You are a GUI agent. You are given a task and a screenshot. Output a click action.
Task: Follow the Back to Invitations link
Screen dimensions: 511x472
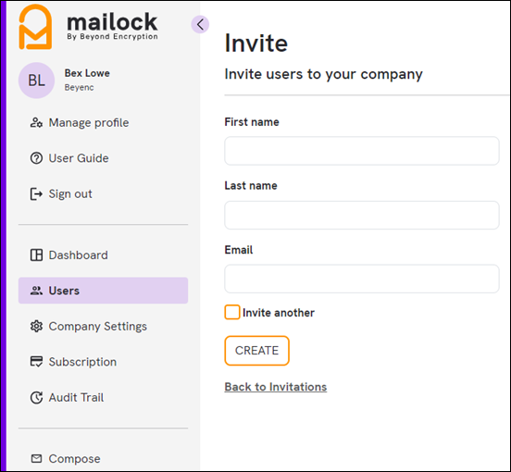pyautogui.click(x=276, y=387)
